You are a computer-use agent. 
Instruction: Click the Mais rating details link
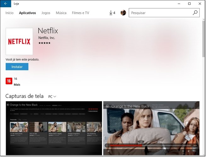point(17,84)
